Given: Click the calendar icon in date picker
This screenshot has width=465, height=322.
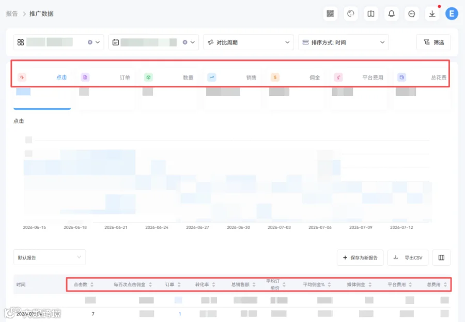Looking at the screenshot, I should [116, 42].
